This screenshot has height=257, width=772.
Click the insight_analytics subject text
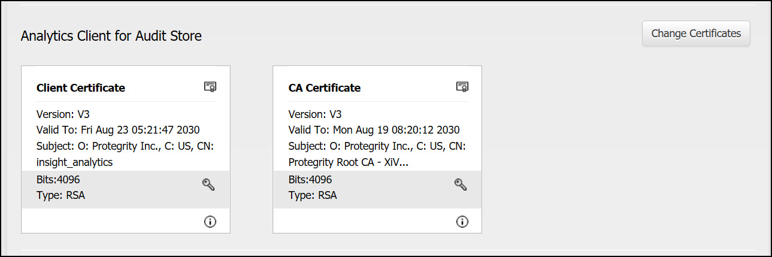(x=75, y=162)
